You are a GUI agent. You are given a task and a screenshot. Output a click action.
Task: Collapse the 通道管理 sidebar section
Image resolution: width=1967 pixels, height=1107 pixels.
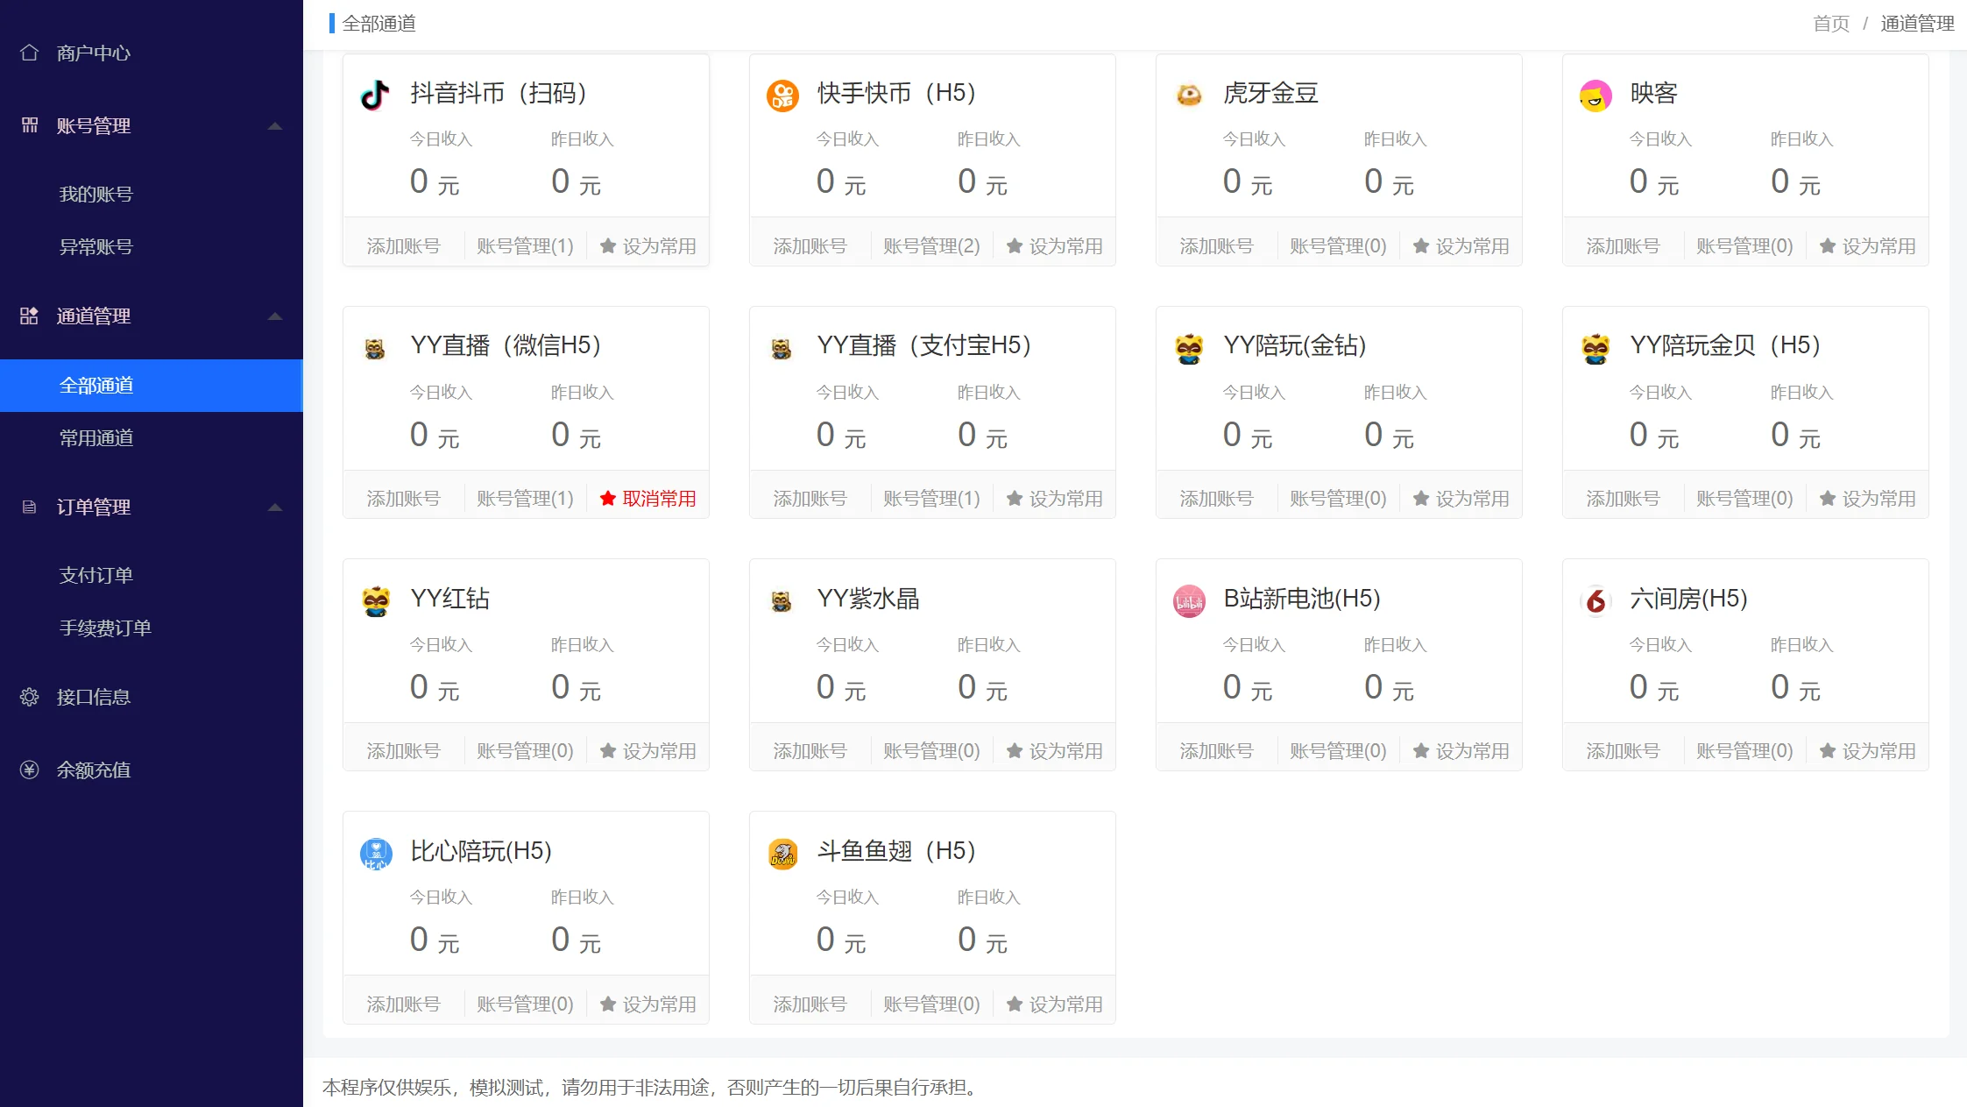coord(274,316)
